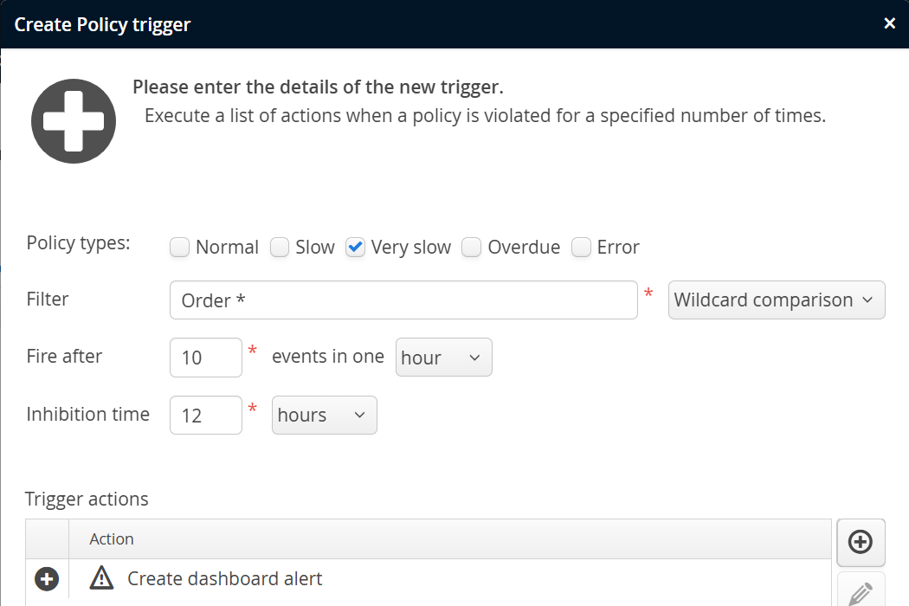Click the Action column header
Screen dimensions: 909x606
pyautogui.click(x=112, y=539)
